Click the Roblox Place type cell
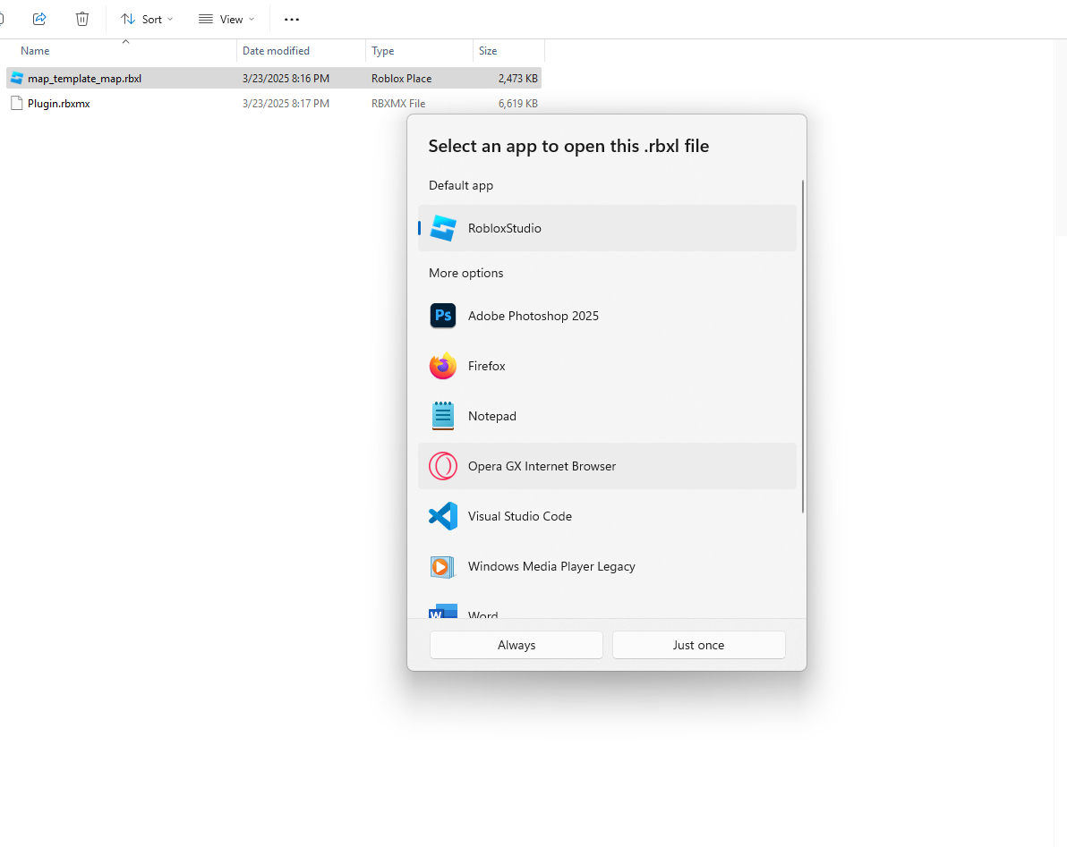The height and width of the screenshot is (847, 1067). 402,78
